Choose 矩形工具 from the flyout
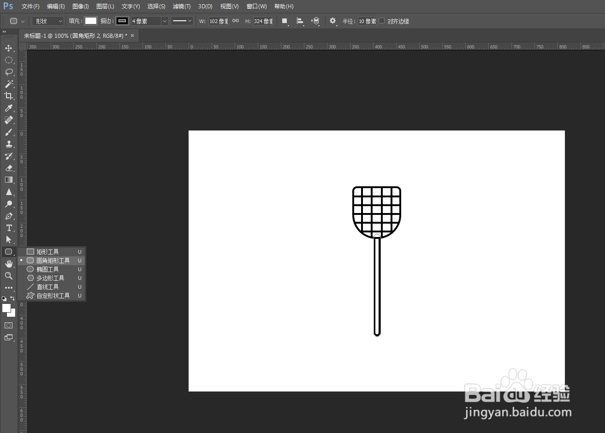 tap(52, 252)
